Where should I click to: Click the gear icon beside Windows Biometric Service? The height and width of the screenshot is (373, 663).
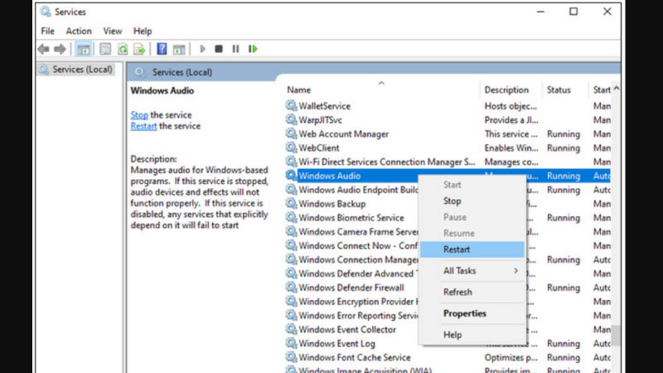[x=291, y=217]
